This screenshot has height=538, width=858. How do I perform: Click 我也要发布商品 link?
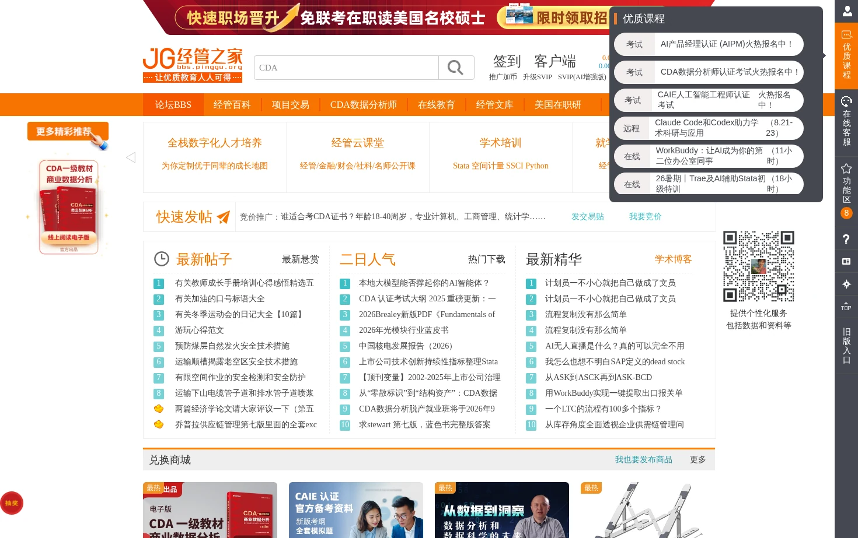(644, 460)
